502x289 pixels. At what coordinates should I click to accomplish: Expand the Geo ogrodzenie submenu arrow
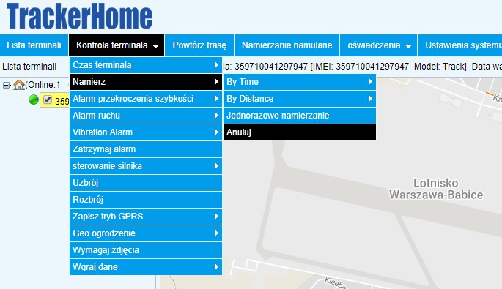point(216,233)
